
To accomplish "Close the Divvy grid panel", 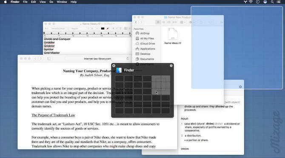I will 114,66.
